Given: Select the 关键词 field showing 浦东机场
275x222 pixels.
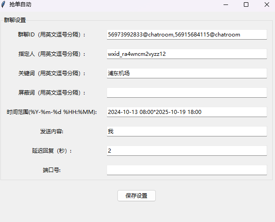Looking at the screenshot, I should [x=186, y=73].
